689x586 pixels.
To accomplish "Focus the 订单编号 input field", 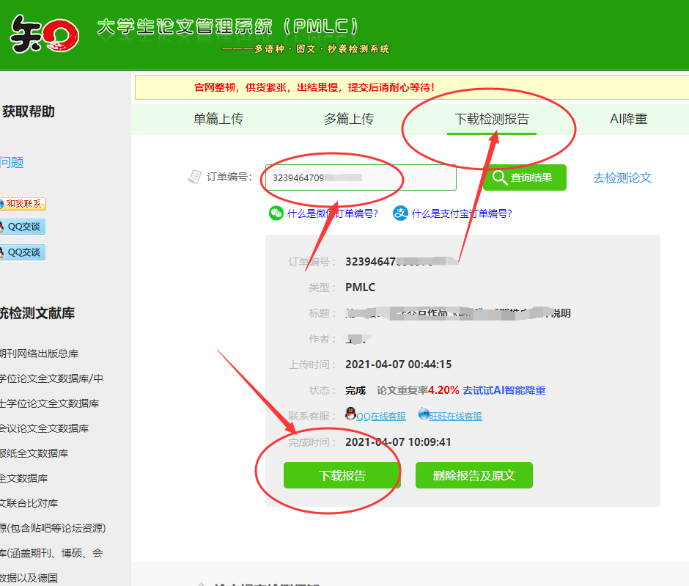I will click(361, 177).
